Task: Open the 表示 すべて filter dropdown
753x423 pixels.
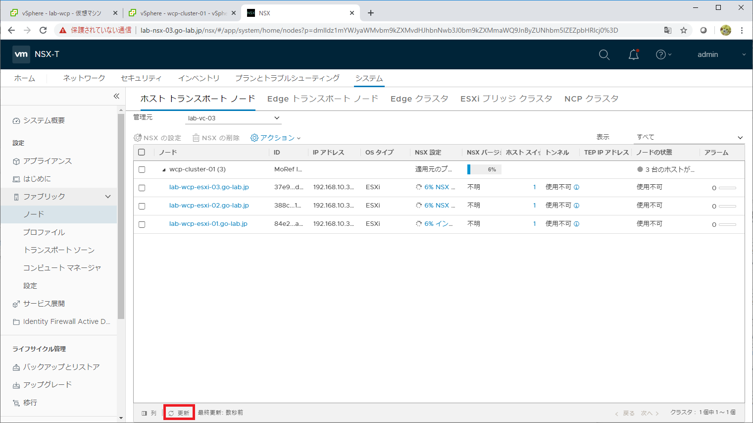Action: [690, 137]
